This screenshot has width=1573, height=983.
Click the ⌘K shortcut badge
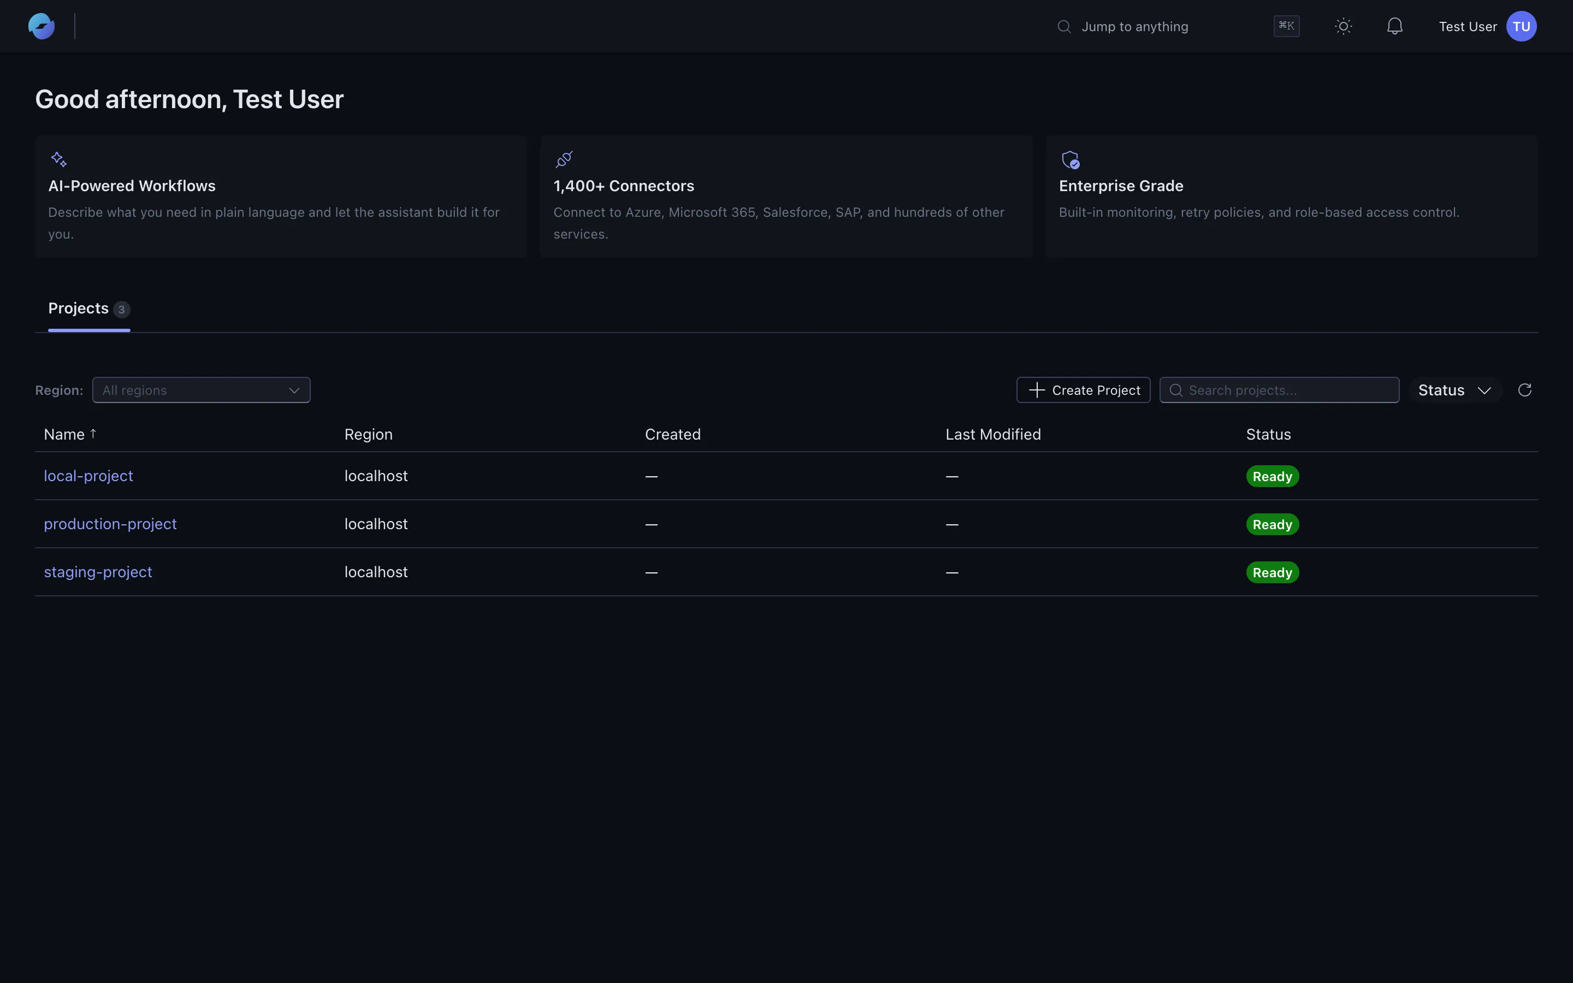[1286, 26]
